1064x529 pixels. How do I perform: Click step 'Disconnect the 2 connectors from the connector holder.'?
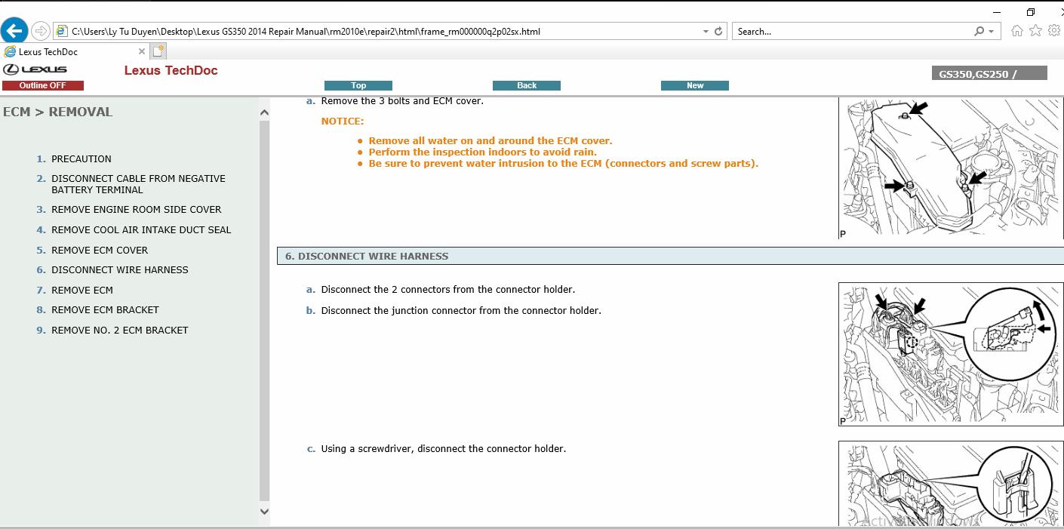coord(448,290)
